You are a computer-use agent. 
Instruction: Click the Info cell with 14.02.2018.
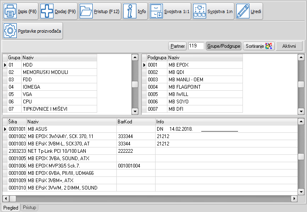click(x=227, y=129)
